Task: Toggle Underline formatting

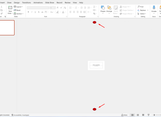Action: point(35,12)
